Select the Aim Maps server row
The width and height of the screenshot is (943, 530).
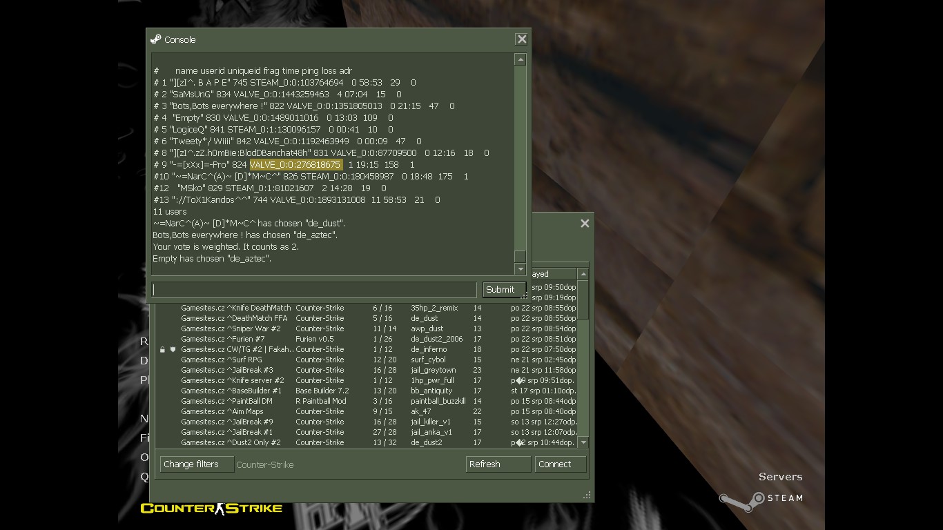pyautogui.click(x=366, y=411)
